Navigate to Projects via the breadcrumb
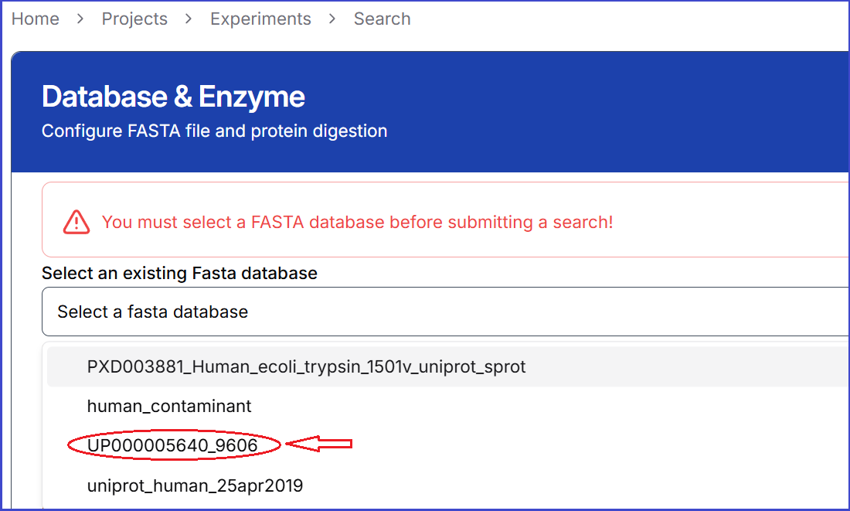The image size is (850, 511). point(134,19)
